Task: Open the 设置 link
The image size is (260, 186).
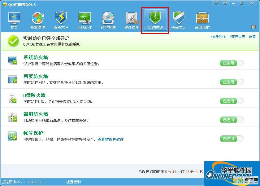Action: [252, 37]
